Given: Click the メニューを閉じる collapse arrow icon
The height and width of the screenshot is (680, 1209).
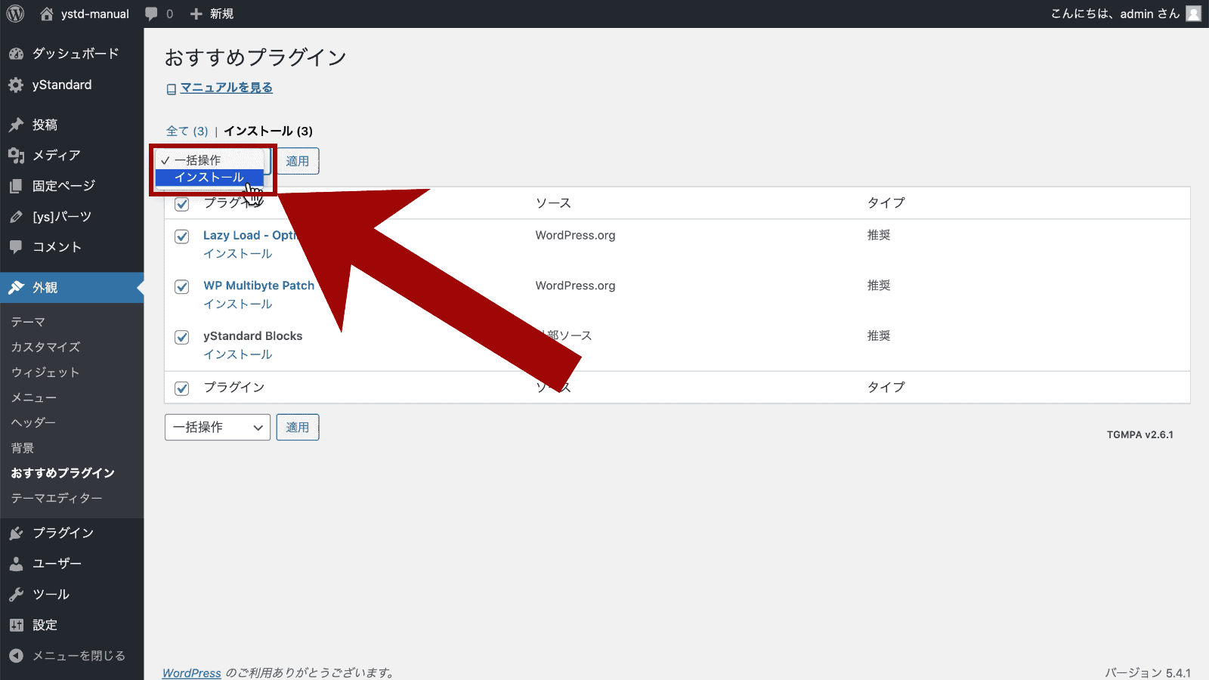Looking at the screenshot, I should [x=16, y=656].
